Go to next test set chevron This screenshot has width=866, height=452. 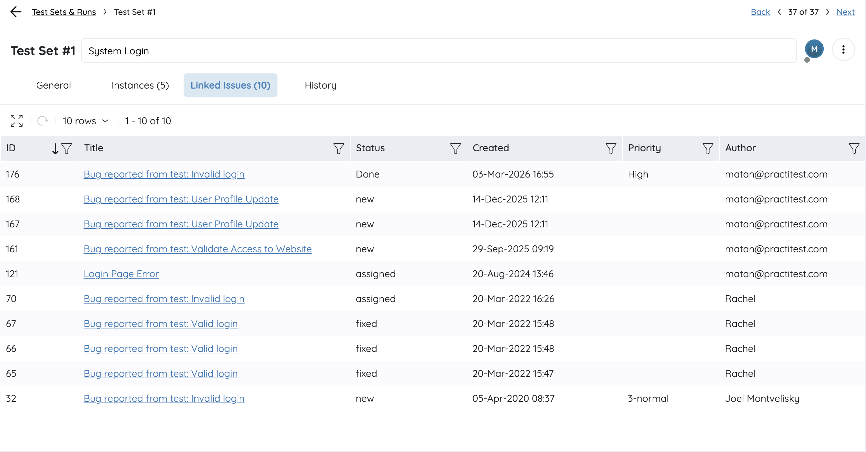(x=827, y=12)
